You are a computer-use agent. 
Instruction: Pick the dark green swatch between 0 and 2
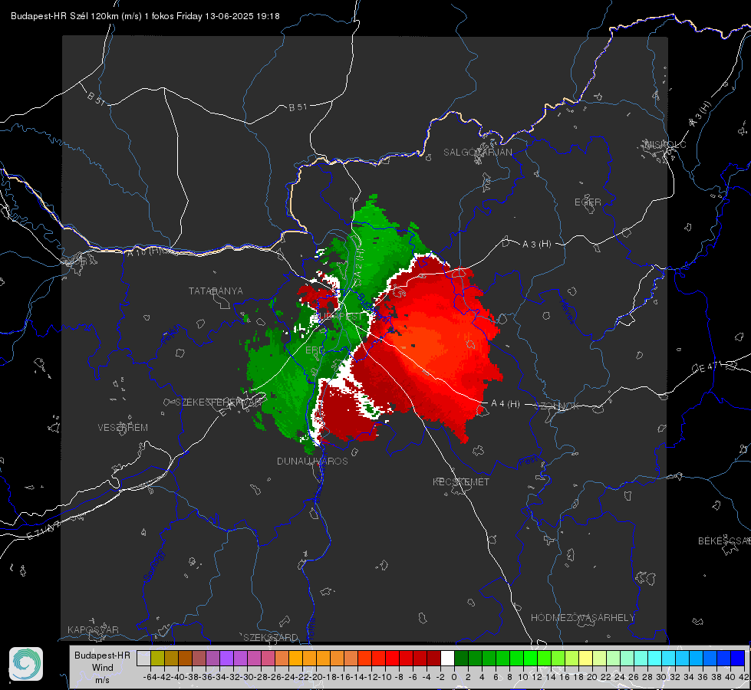(x=461, y=659)
